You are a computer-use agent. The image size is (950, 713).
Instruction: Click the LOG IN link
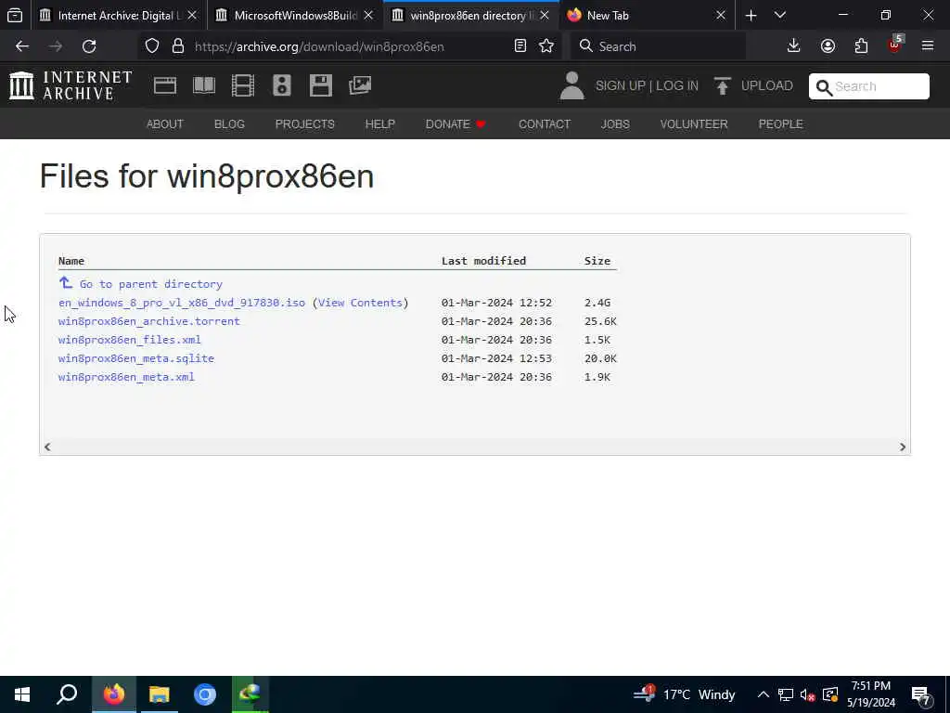(x=677, y=86)
